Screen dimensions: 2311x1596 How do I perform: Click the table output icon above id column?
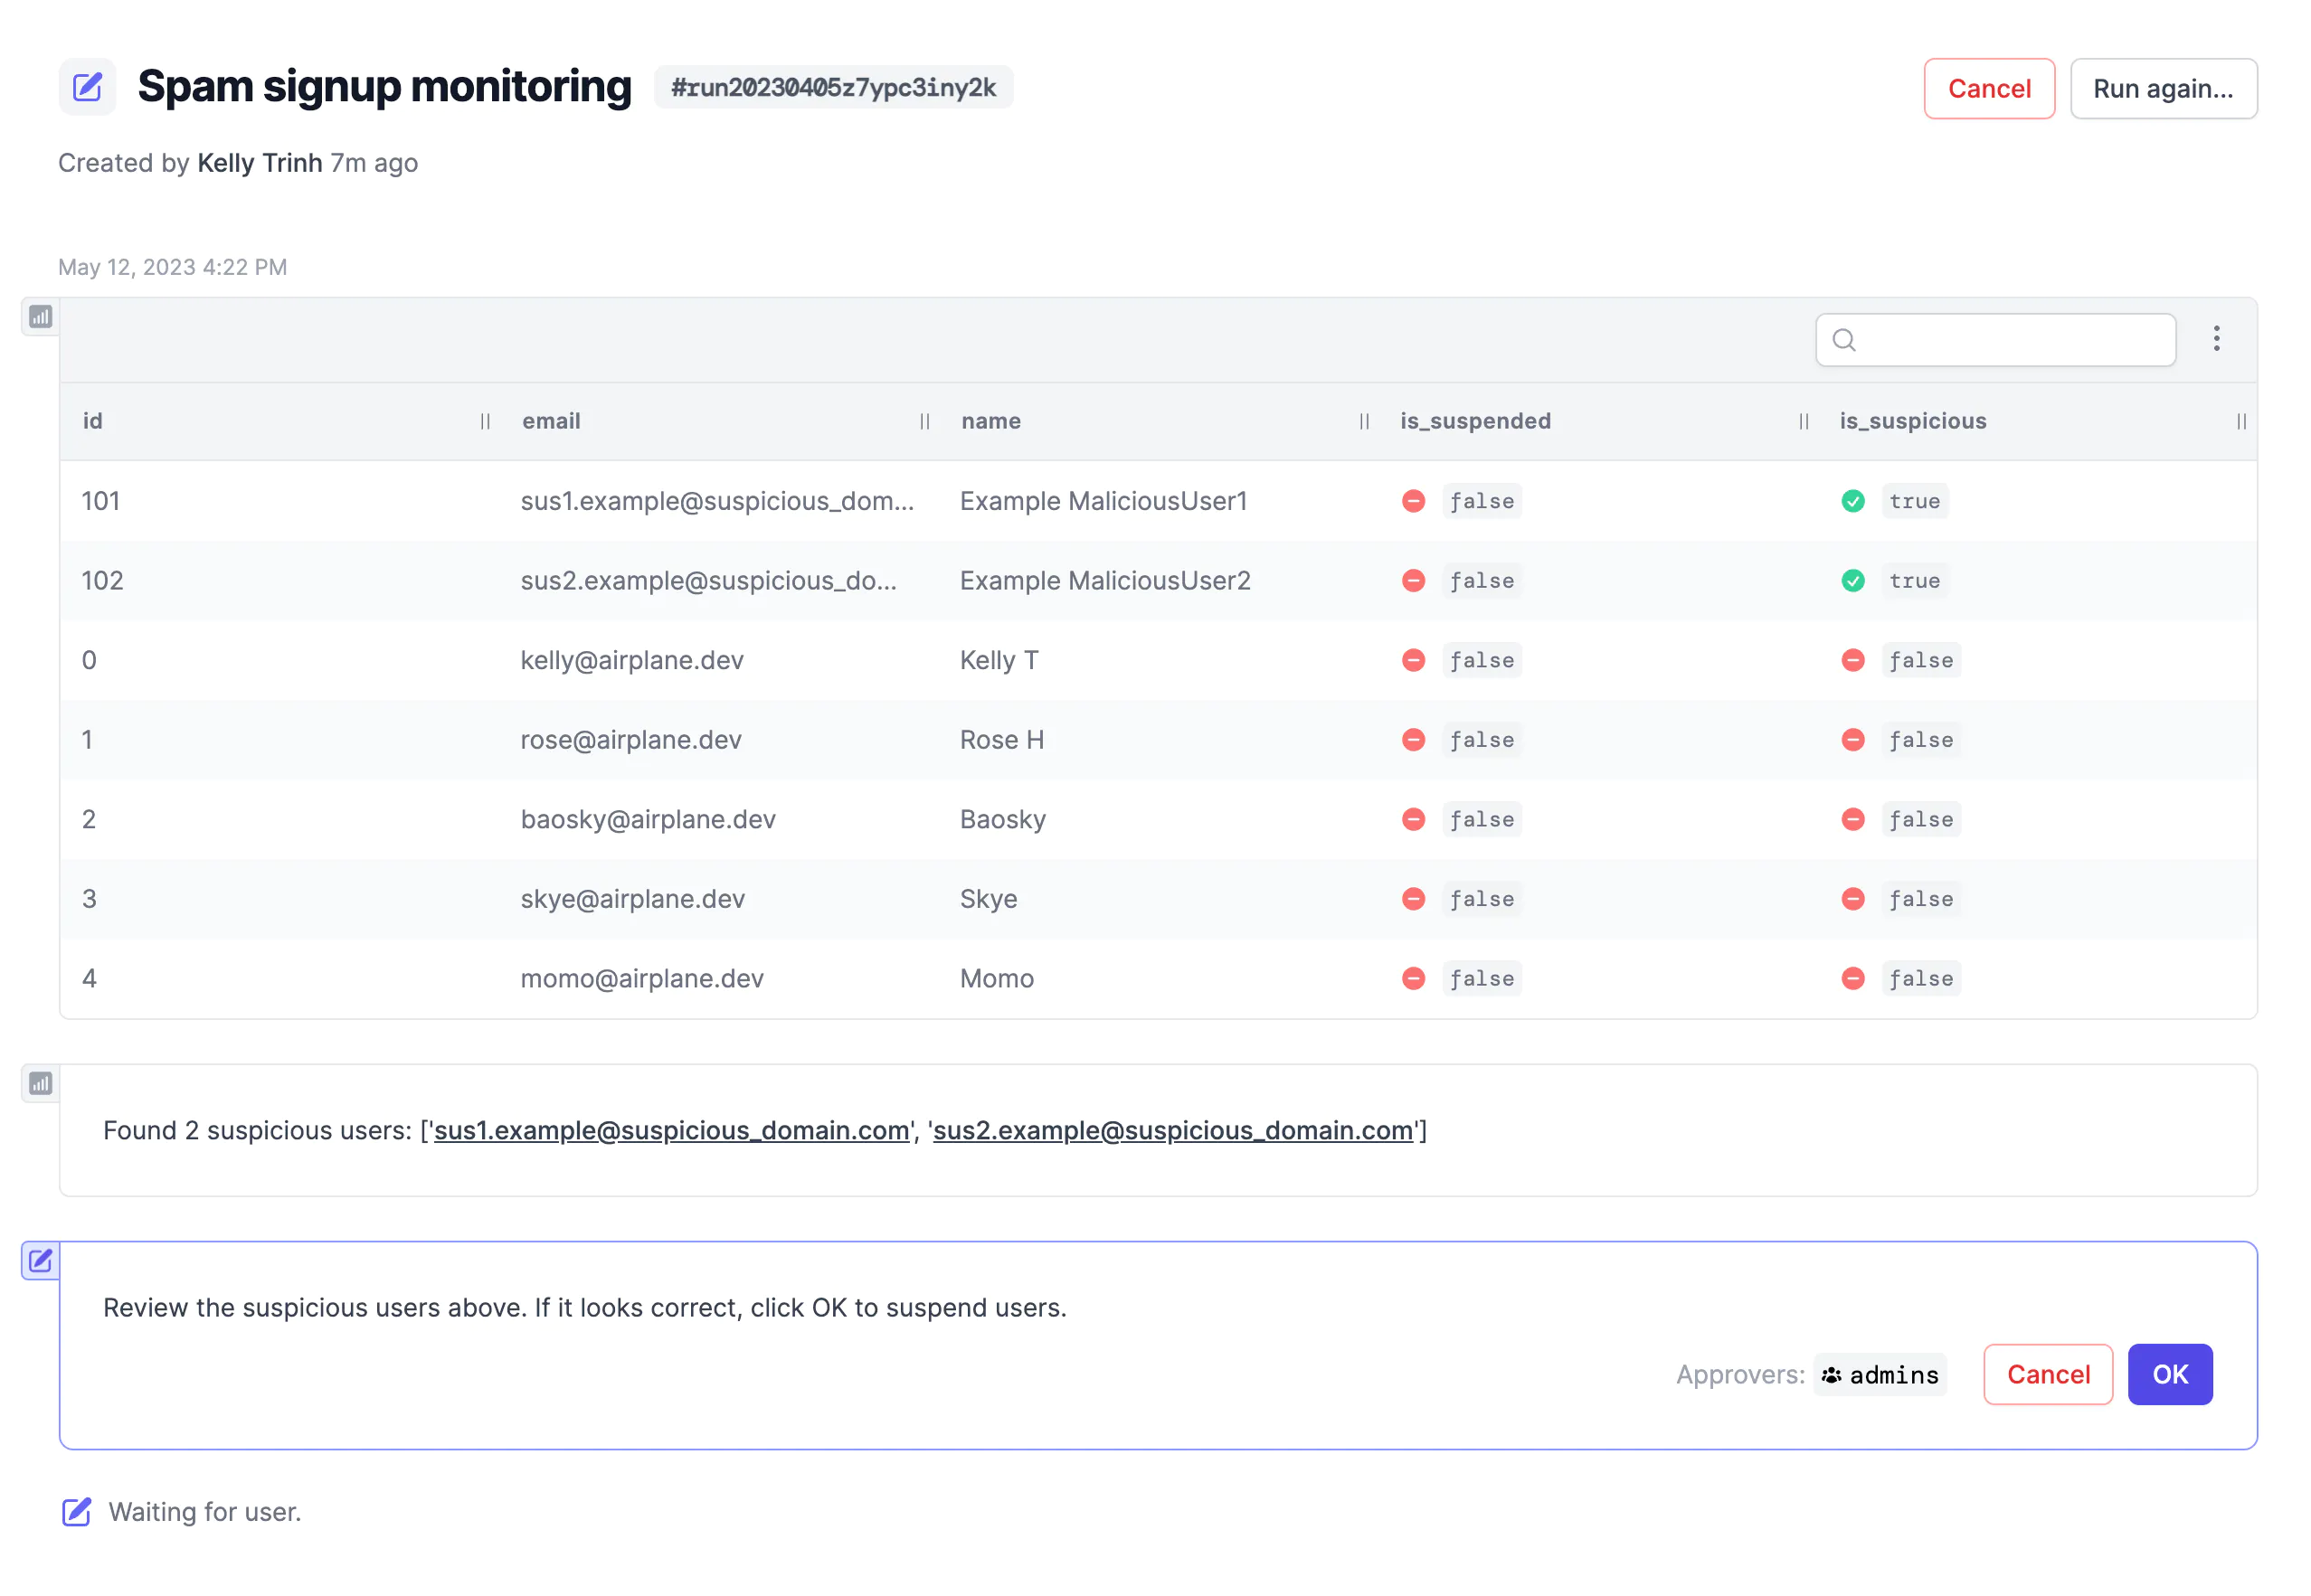pyautogui.click(x=40, y=317)
